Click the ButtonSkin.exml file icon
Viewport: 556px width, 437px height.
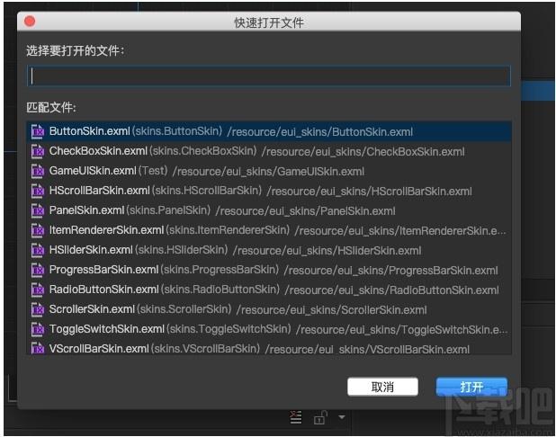38,131
